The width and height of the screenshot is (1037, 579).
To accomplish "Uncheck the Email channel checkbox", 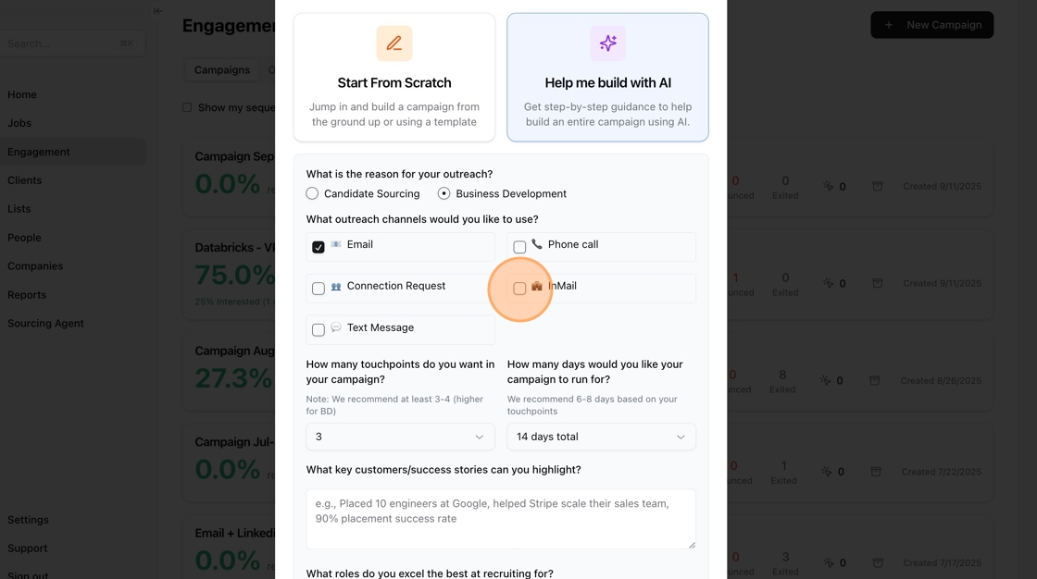I will click(319, 247).
